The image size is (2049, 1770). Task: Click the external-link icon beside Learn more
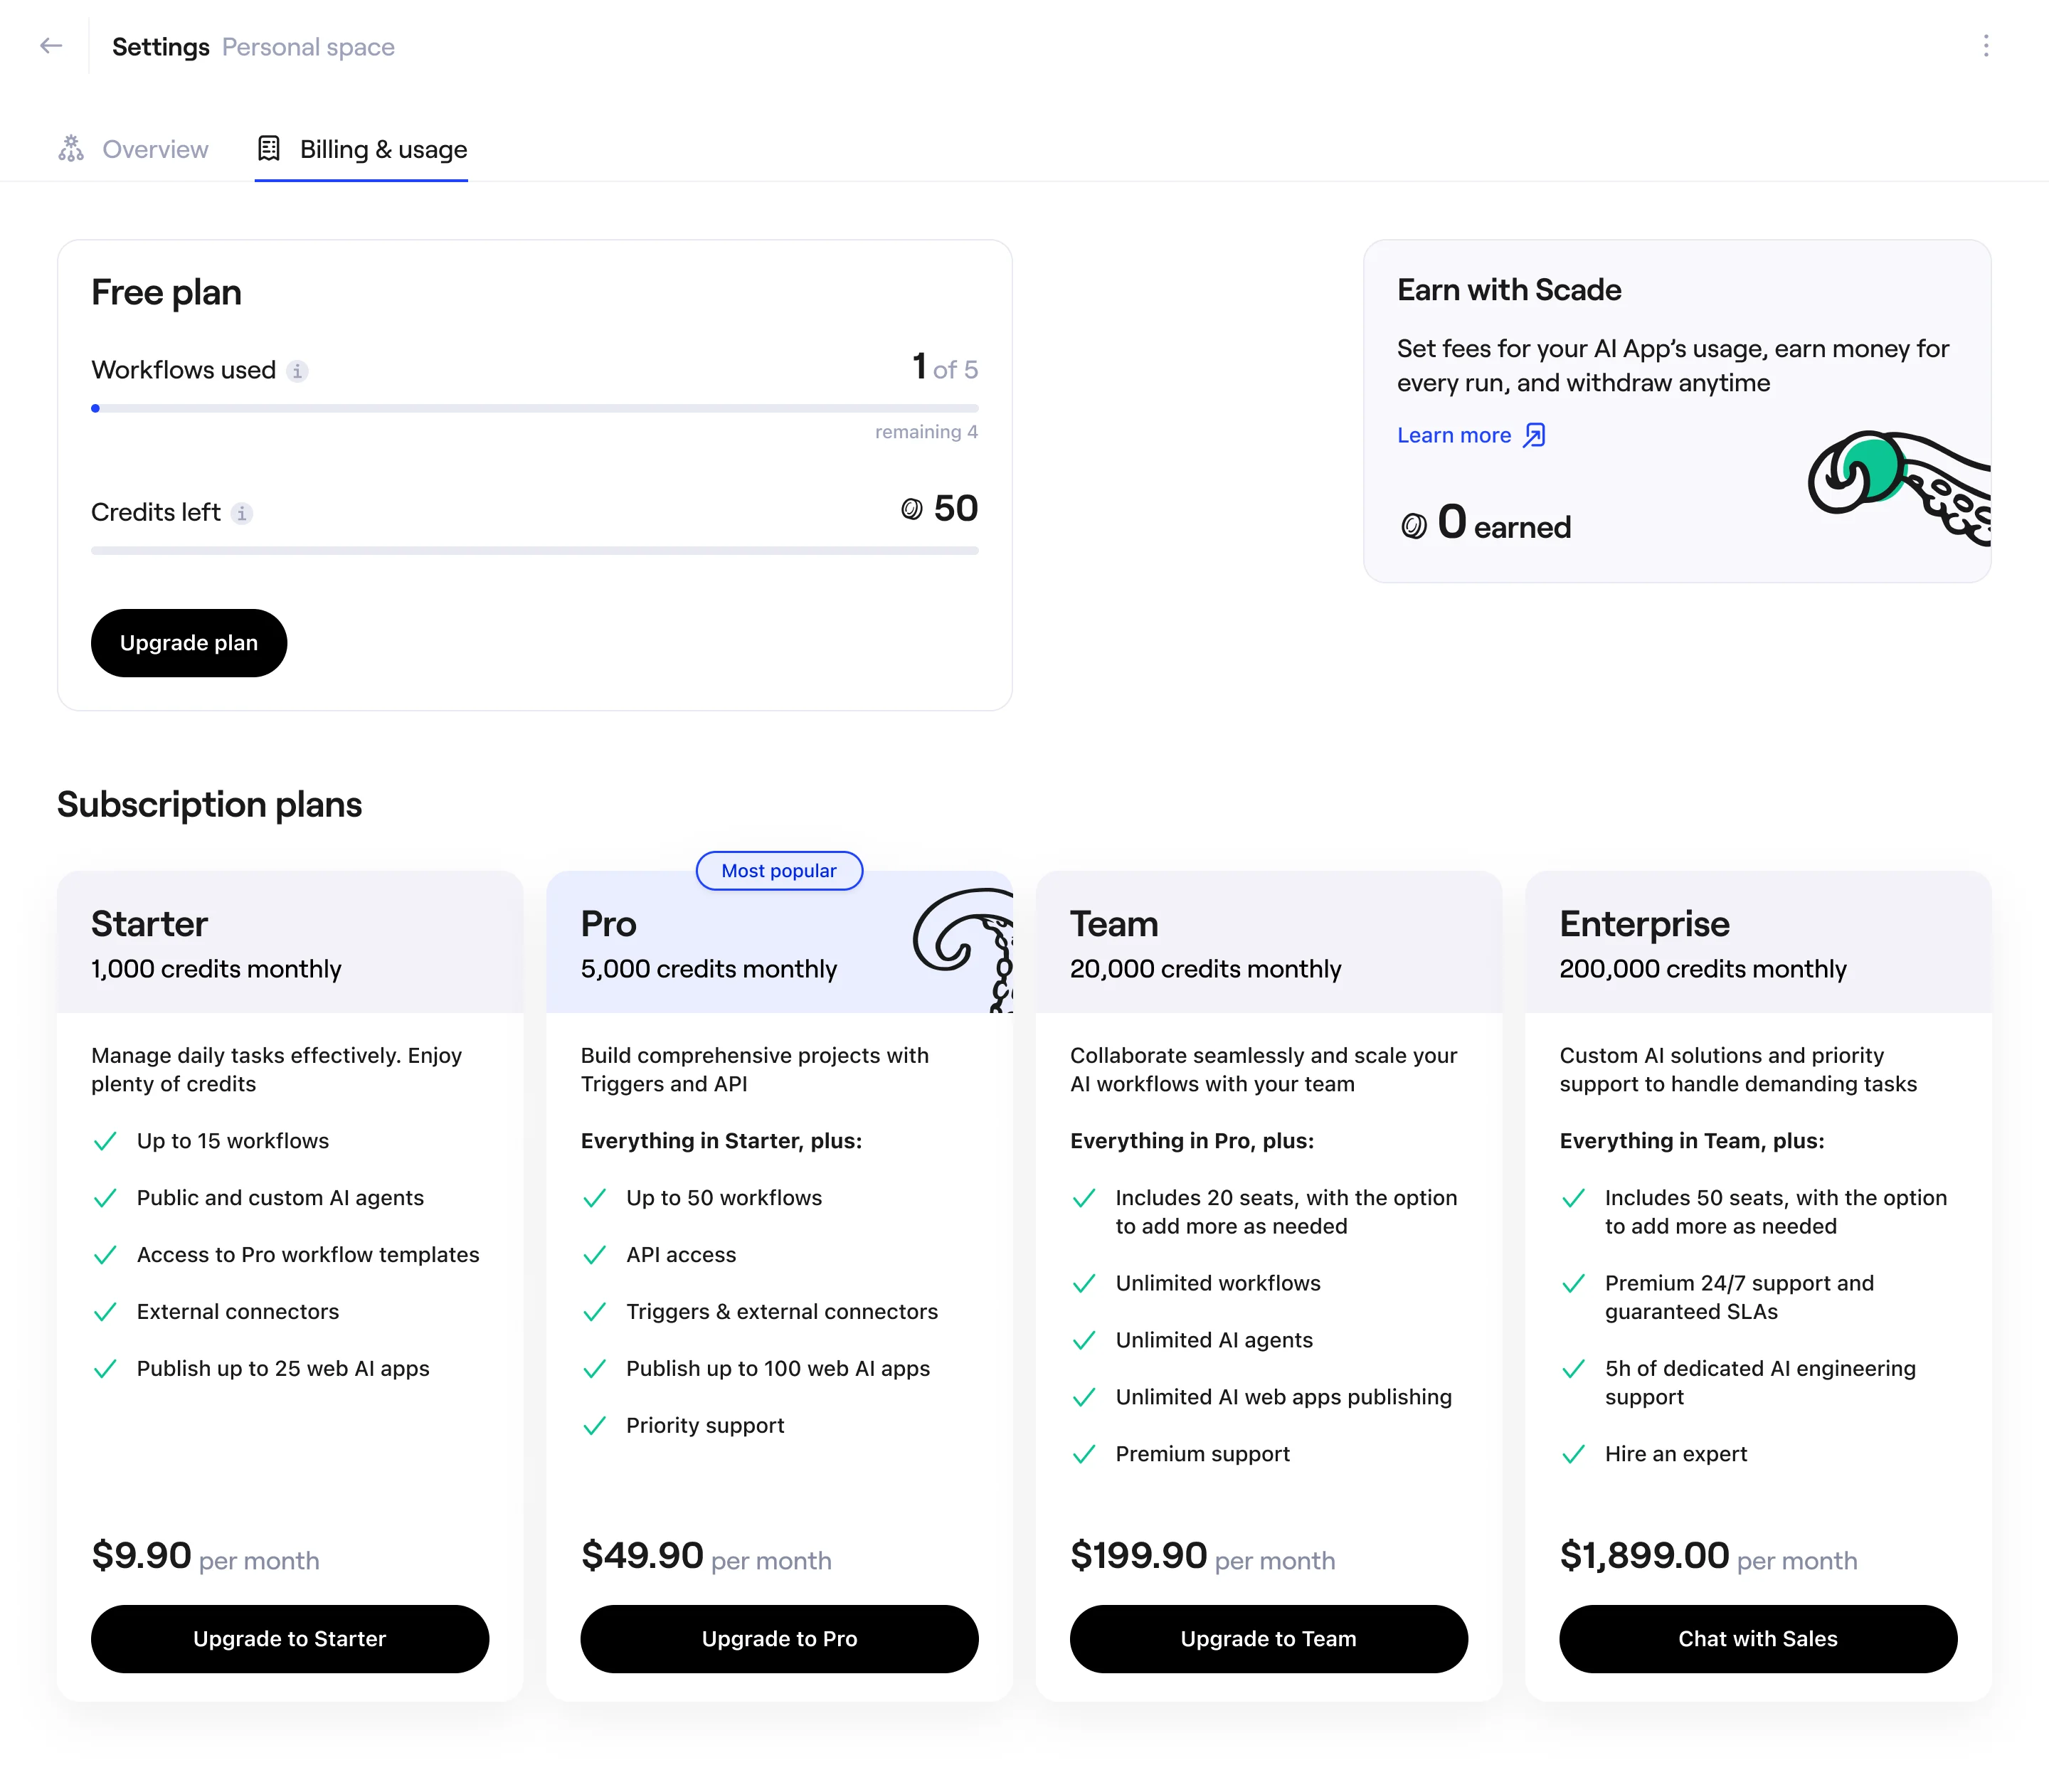tap(1534, 435)
